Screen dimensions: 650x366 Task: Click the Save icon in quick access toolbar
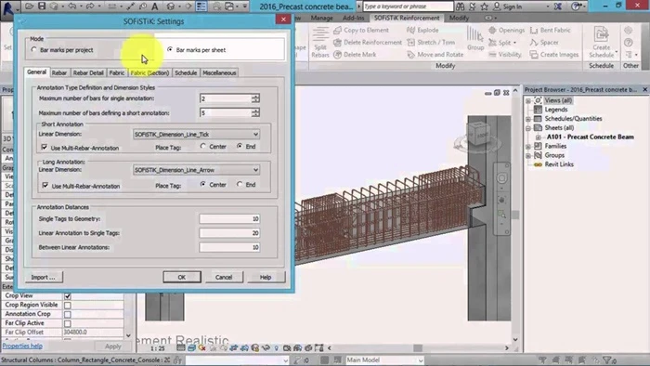pos(42,7)
